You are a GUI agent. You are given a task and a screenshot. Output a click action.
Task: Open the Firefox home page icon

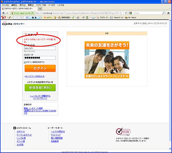[x=168, y=13]
